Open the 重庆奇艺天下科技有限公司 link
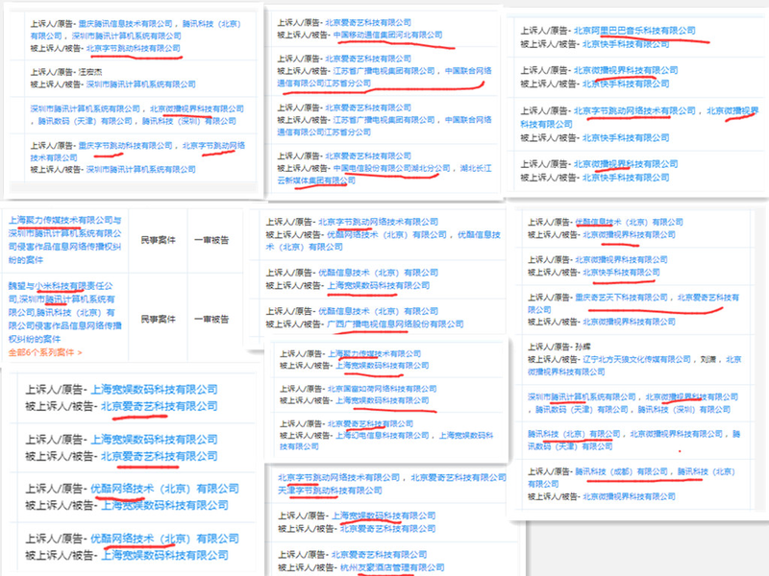The image size is (769, 576). (621, 298)
